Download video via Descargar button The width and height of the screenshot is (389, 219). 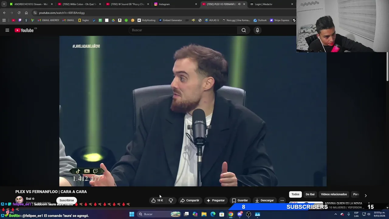pos(264,200)
